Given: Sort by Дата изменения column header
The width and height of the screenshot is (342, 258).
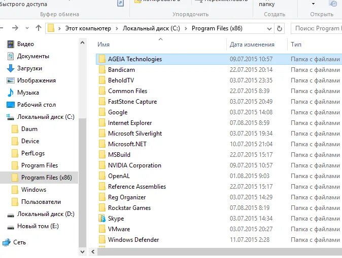Looking at the screenshot, I should click(x=252, y=45).
